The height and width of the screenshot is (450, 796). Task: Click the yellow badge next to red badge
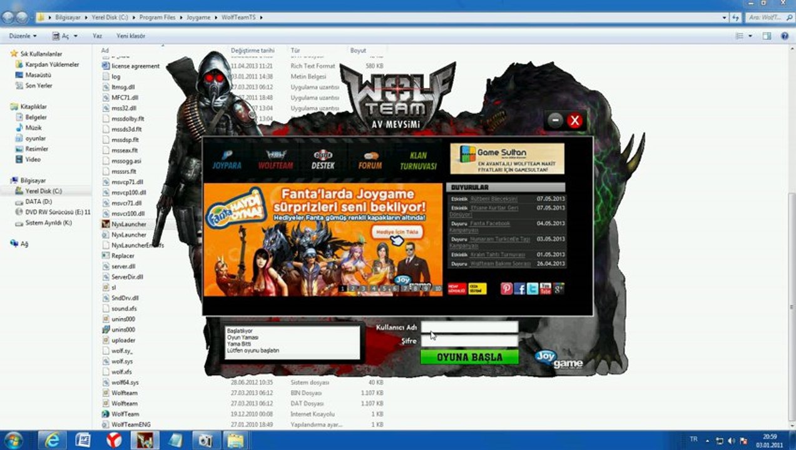477,289
